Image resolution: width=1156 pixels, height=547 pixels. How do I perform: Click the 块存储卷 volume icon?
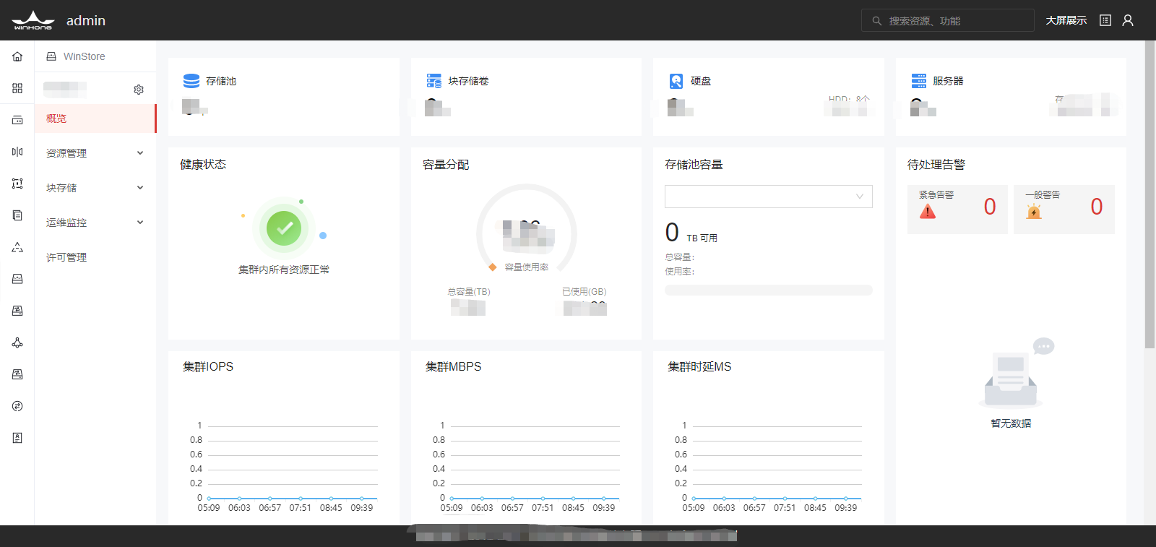click(x=433, y=80)
